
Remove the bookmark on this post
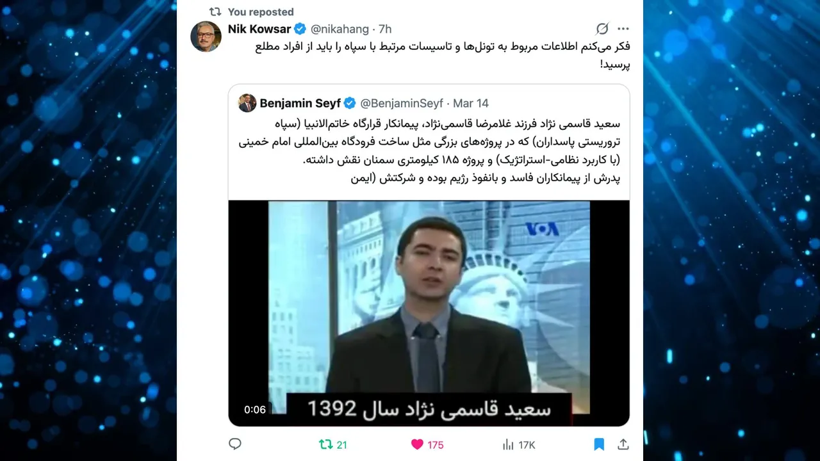click(599, 444)
